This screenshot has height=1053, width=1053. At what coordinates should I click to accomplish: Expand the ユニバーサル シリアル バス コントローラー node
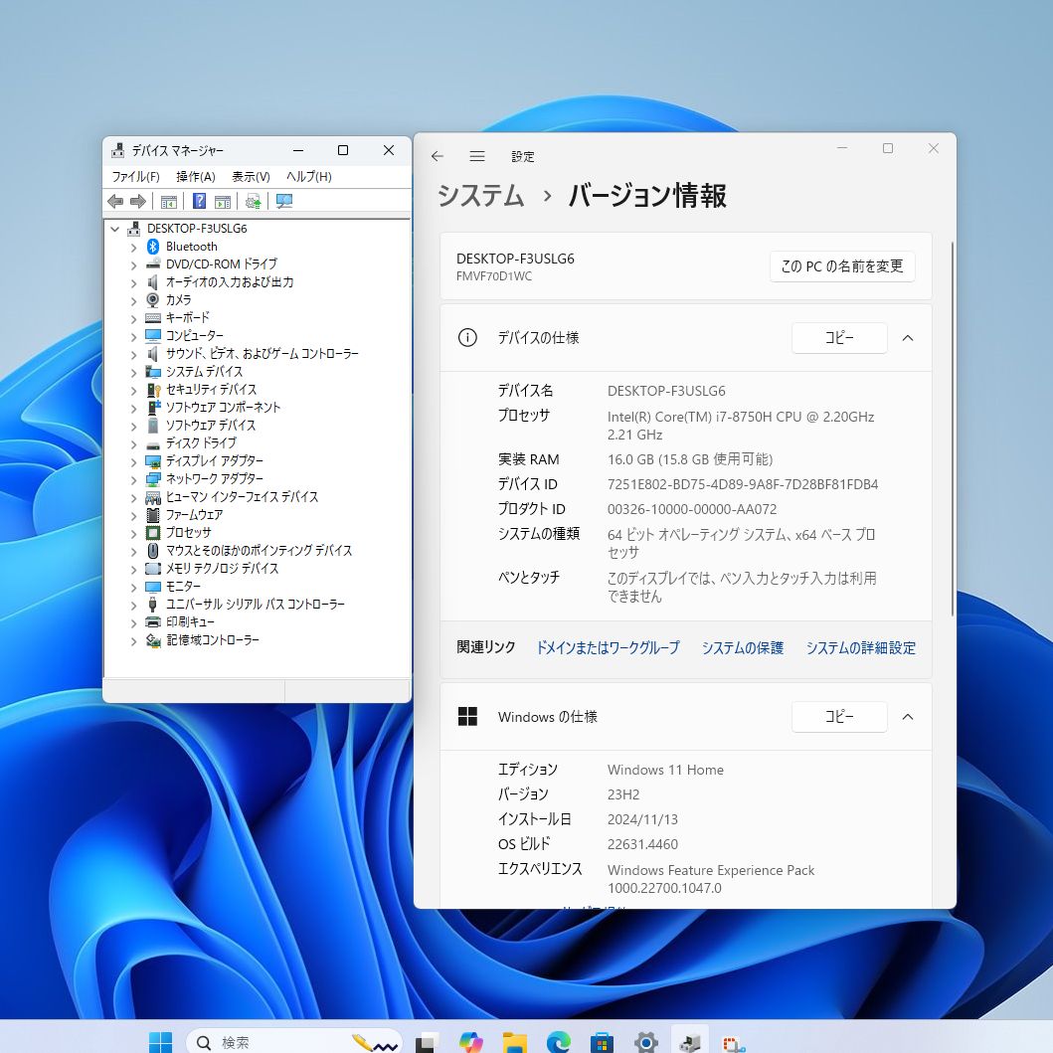(133, 606)
